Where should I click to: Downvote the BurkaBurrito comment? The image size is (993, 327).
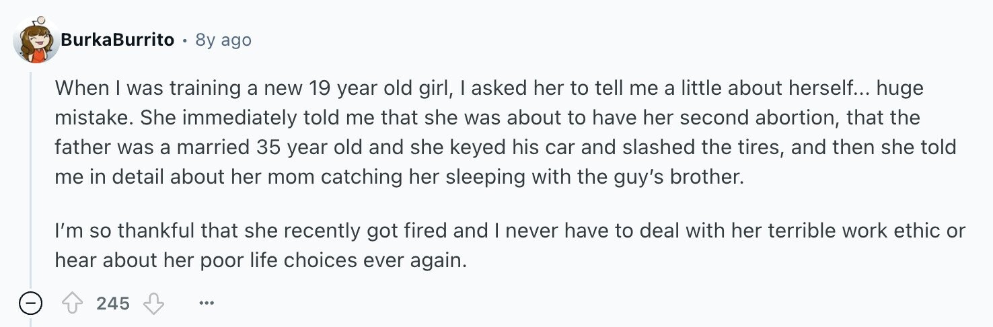coord(153,304)
